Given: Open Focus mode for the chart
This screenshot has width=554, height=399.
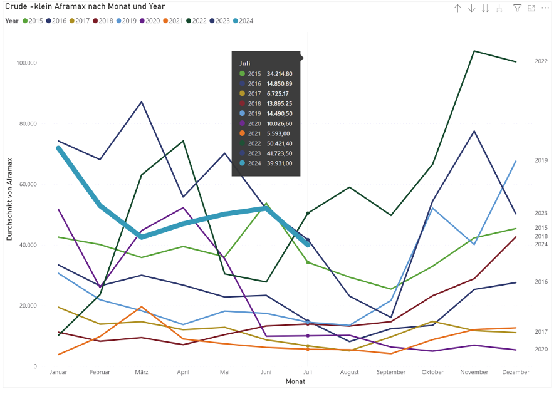Looking at the screenshot, I should pyautogui.click(x=531, y=8).
